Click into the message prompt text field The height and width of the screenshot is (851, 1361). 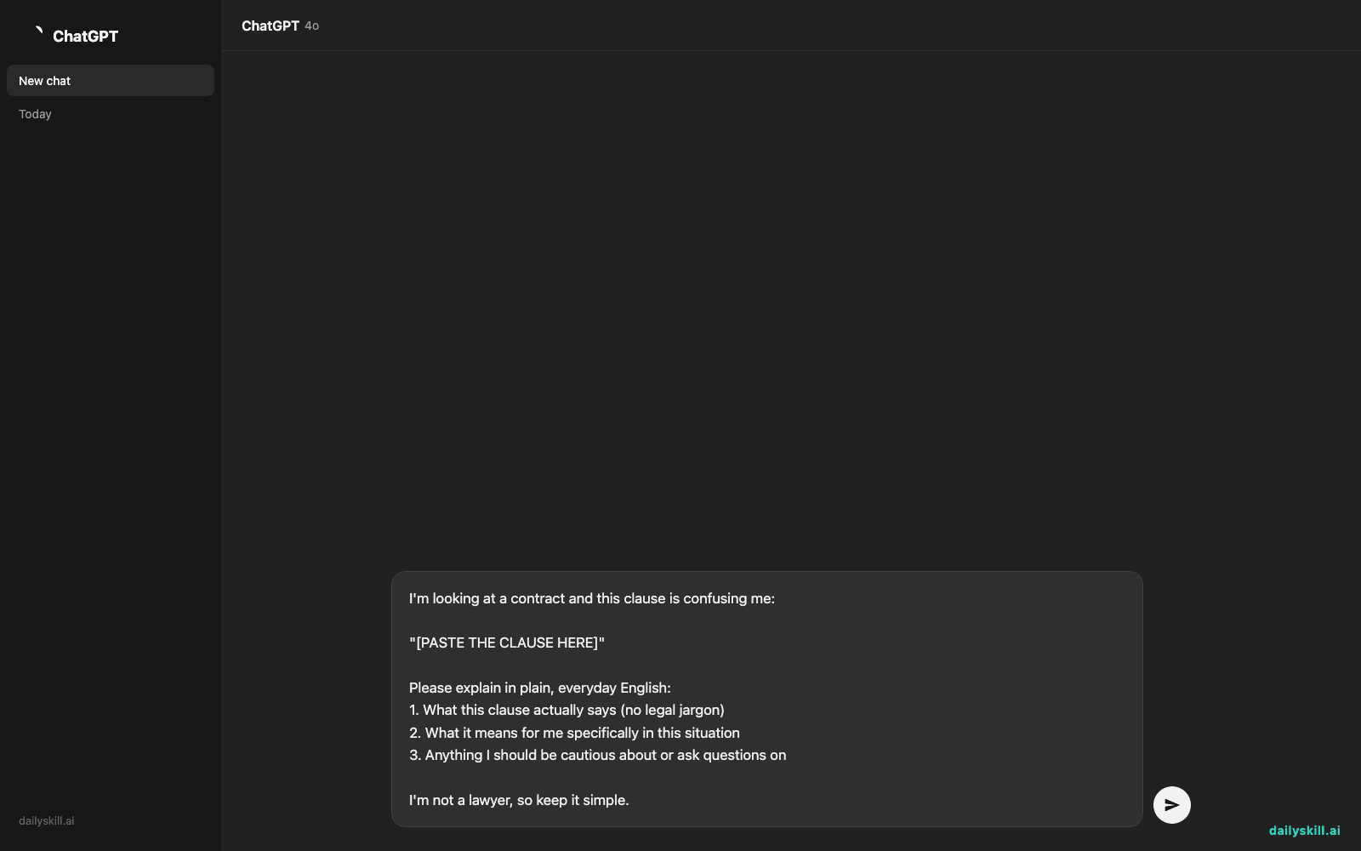[x=766, y=699]
